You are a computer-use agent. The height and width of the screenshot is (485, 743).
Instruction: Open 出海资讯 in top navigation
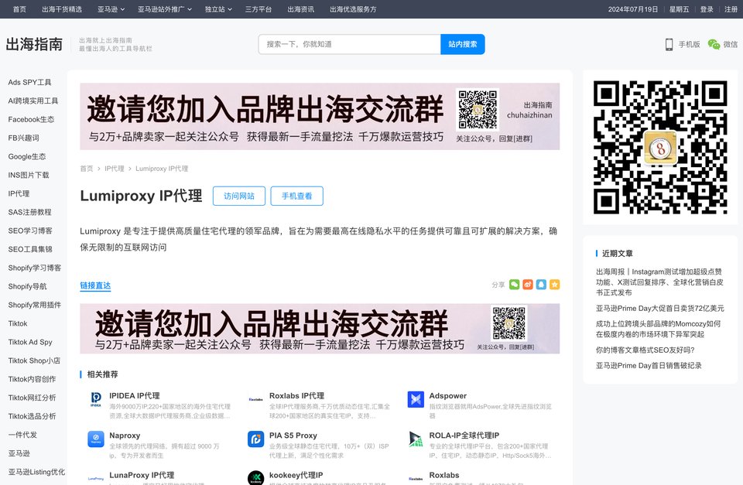click(x=301, y=9)
